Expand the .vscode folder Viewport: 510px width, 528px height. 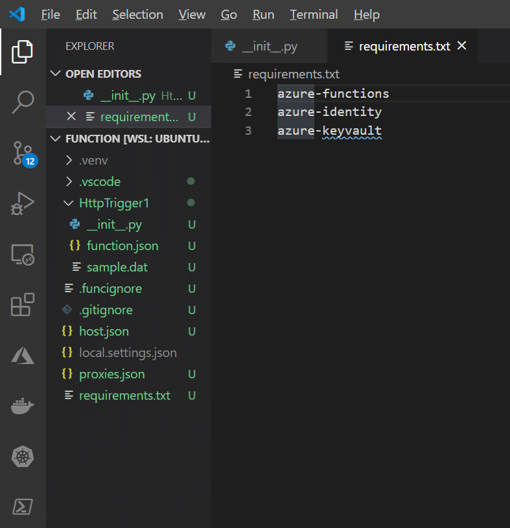point(69,181)
